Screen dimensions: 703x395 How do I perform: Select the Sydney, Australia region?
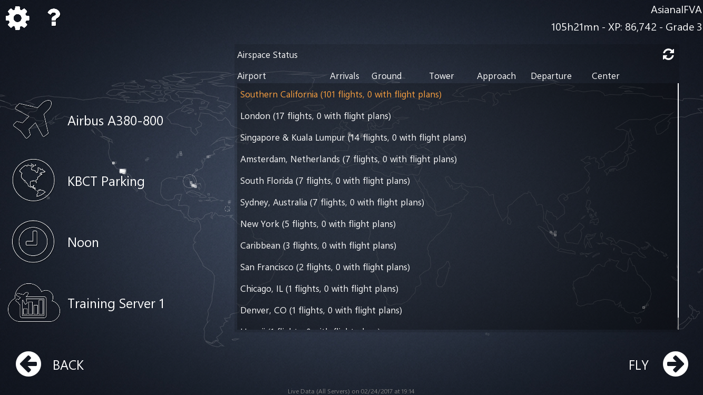456,202
